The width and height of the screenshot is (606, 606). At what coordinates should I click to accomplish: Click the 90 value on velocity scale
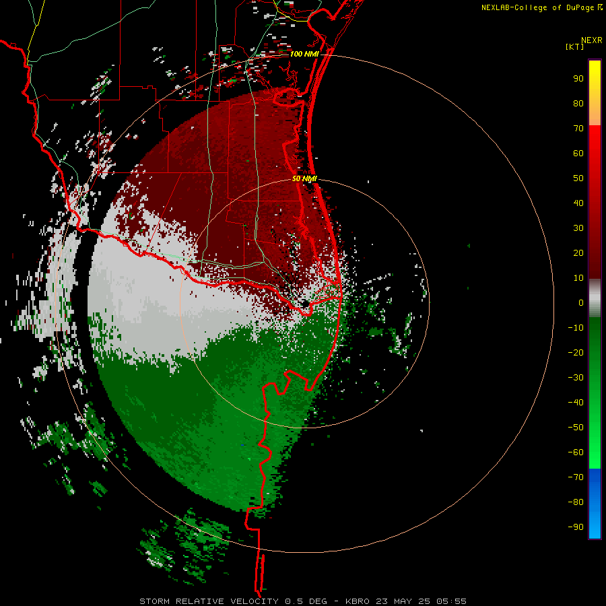(578, 79)
